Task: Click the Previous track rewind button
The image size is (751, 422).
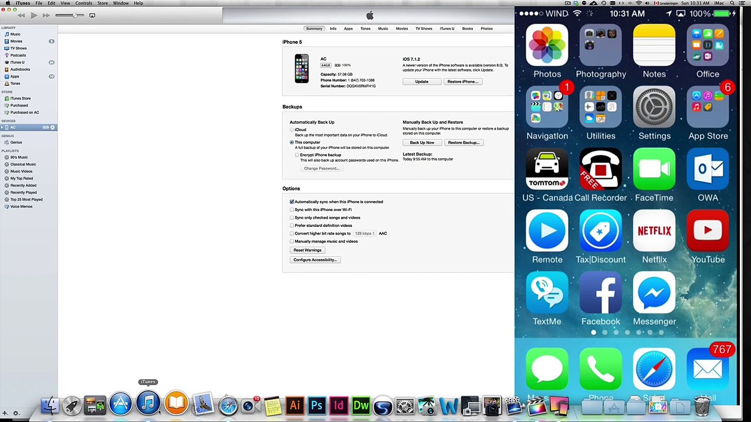Action: tap(21, 15)
